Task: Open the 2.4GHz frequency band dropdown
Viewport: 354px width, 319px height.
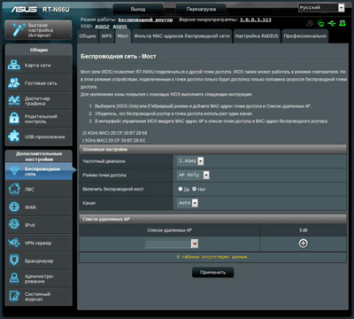Action: 190,161
